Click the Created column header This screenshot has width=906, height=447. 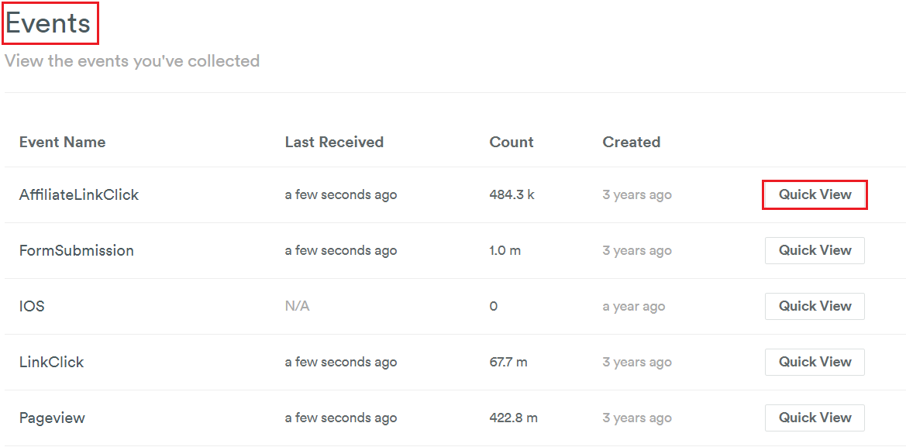coord(631,142)
